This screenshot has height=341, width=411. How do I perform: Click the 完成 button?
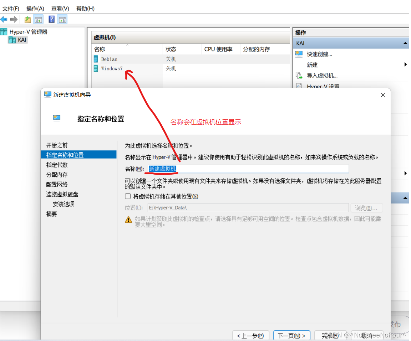331,336
